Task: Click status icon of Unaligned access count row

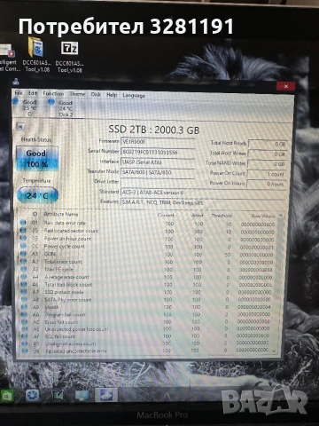Action: pos(25,343)
